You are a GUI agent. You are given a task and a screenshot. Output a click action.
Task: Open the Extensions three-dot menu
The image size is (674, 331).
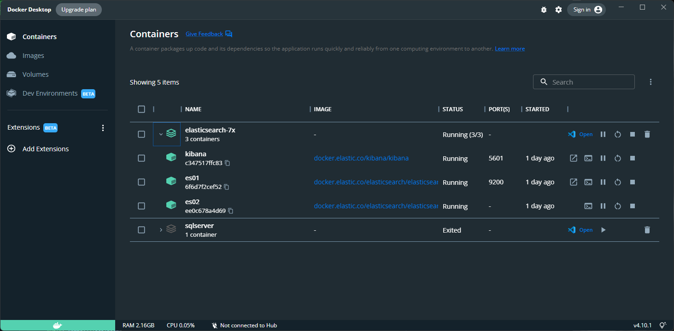(x=103, y=128)
